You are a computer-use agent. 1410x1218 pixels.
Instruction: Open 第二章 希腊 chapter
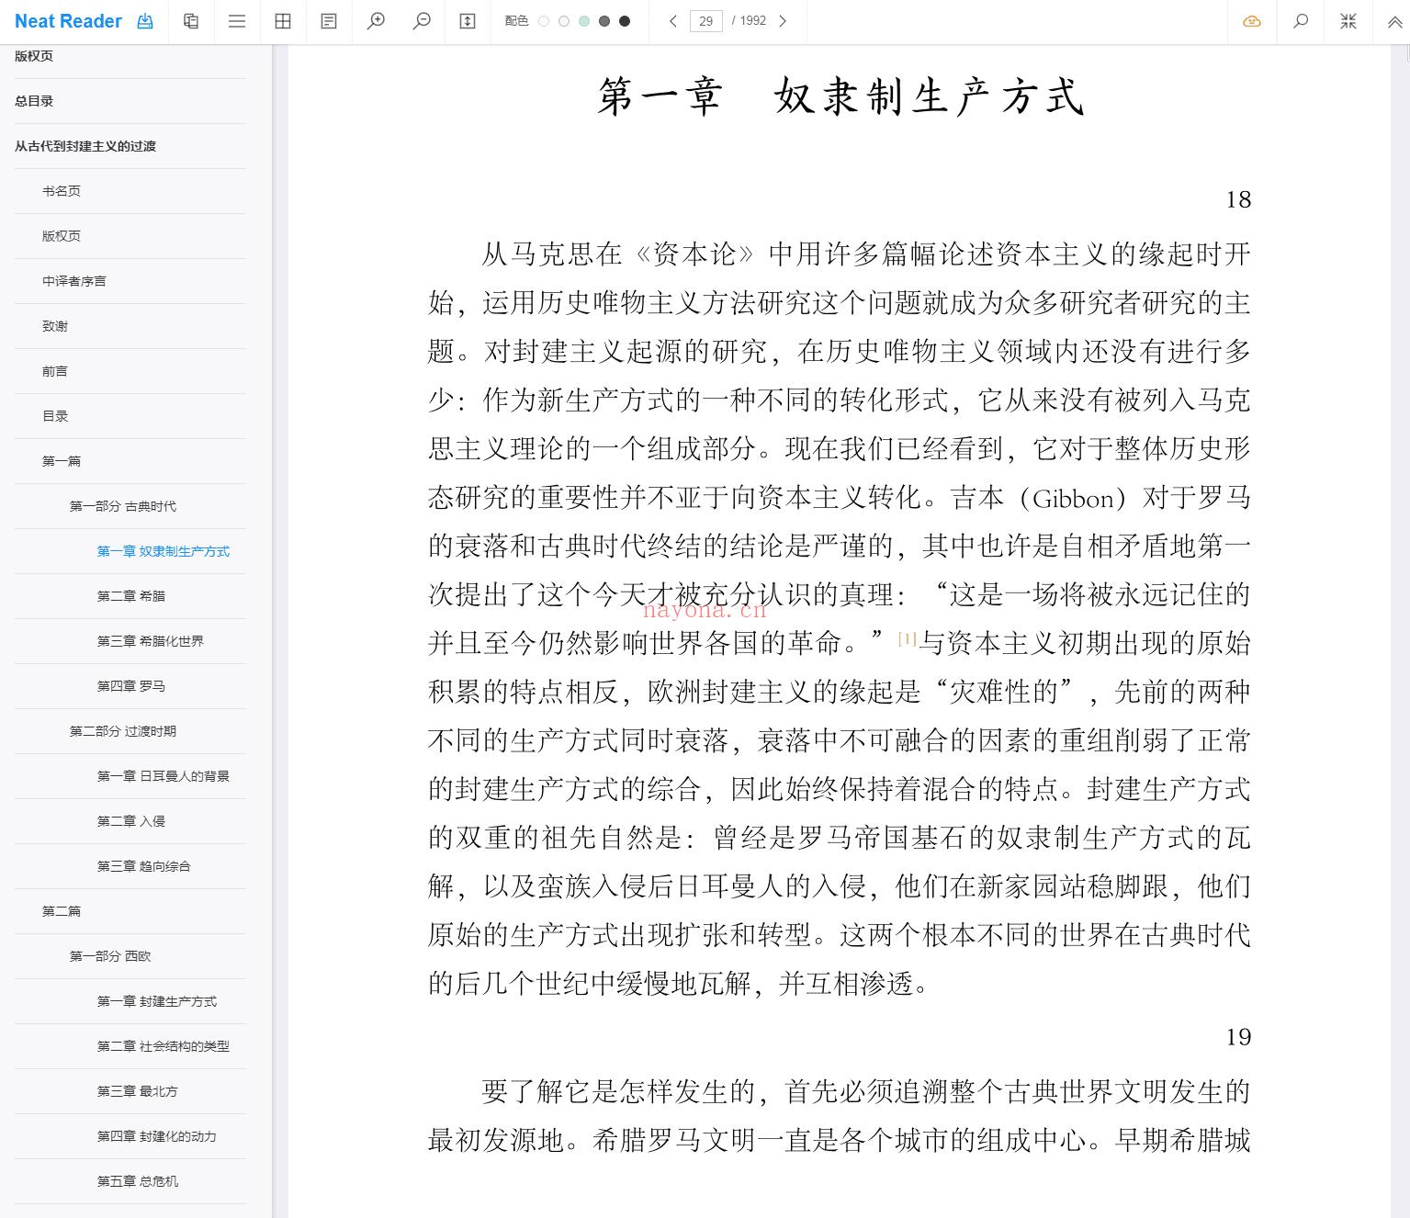click(x=131, y=596)
